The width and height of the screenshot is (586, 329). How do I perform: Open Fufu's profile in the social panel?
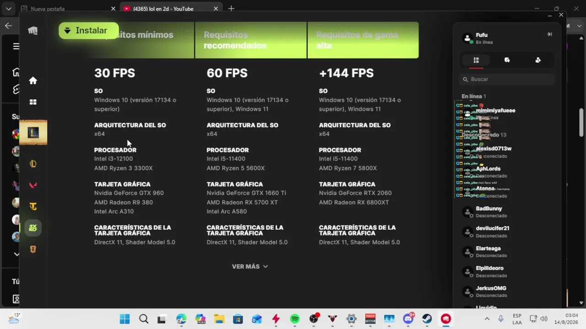tap(482, 38)
